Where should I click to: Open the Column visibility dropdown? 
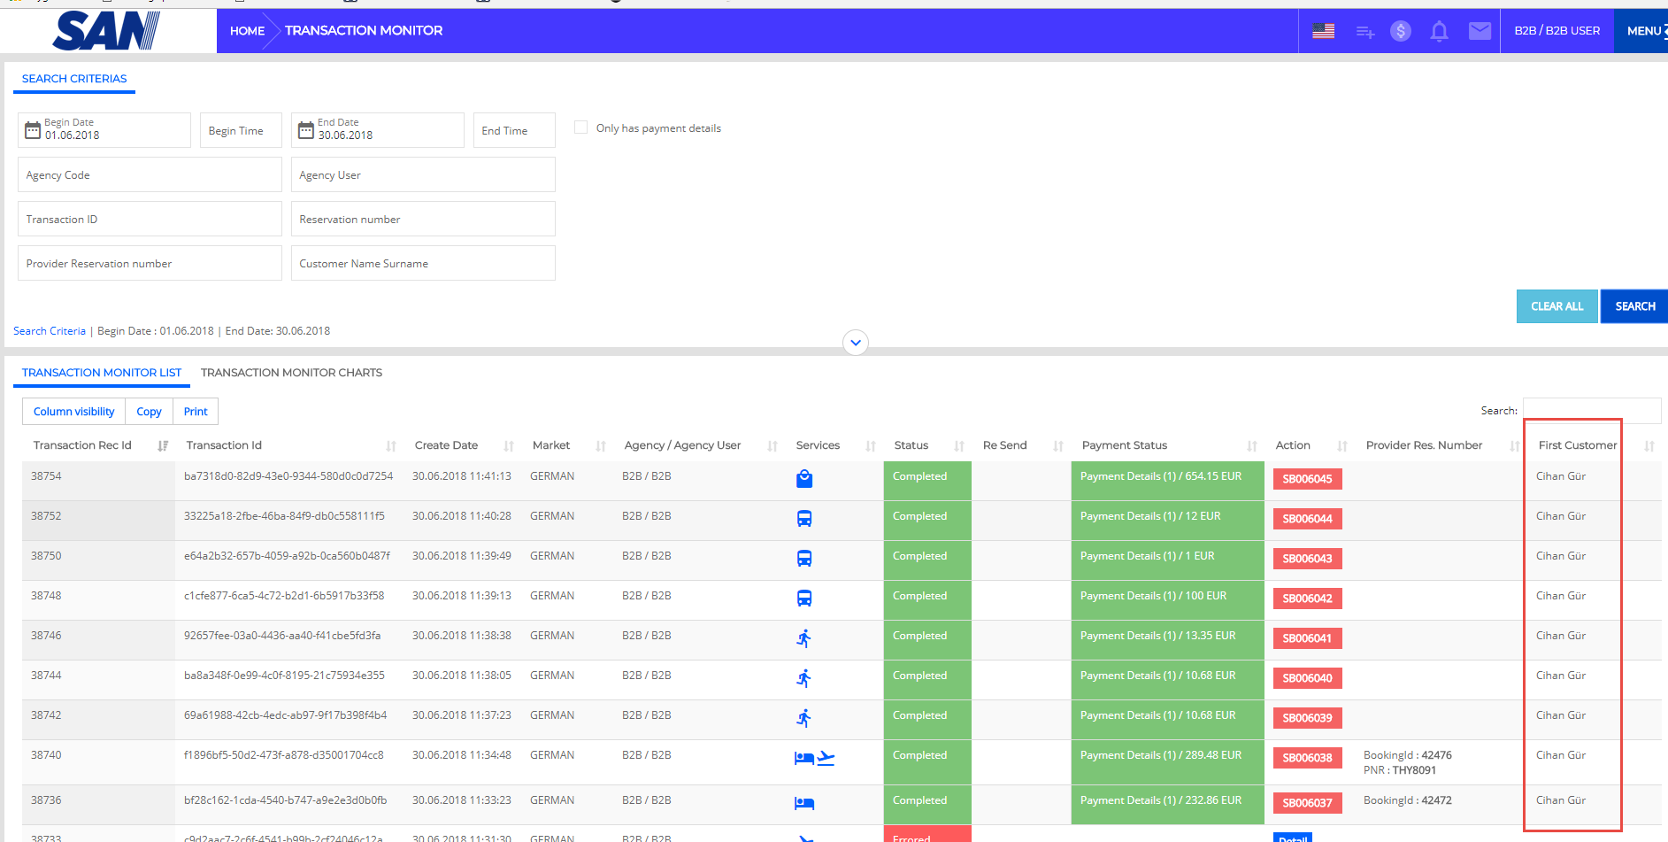(x=73, y=412)
